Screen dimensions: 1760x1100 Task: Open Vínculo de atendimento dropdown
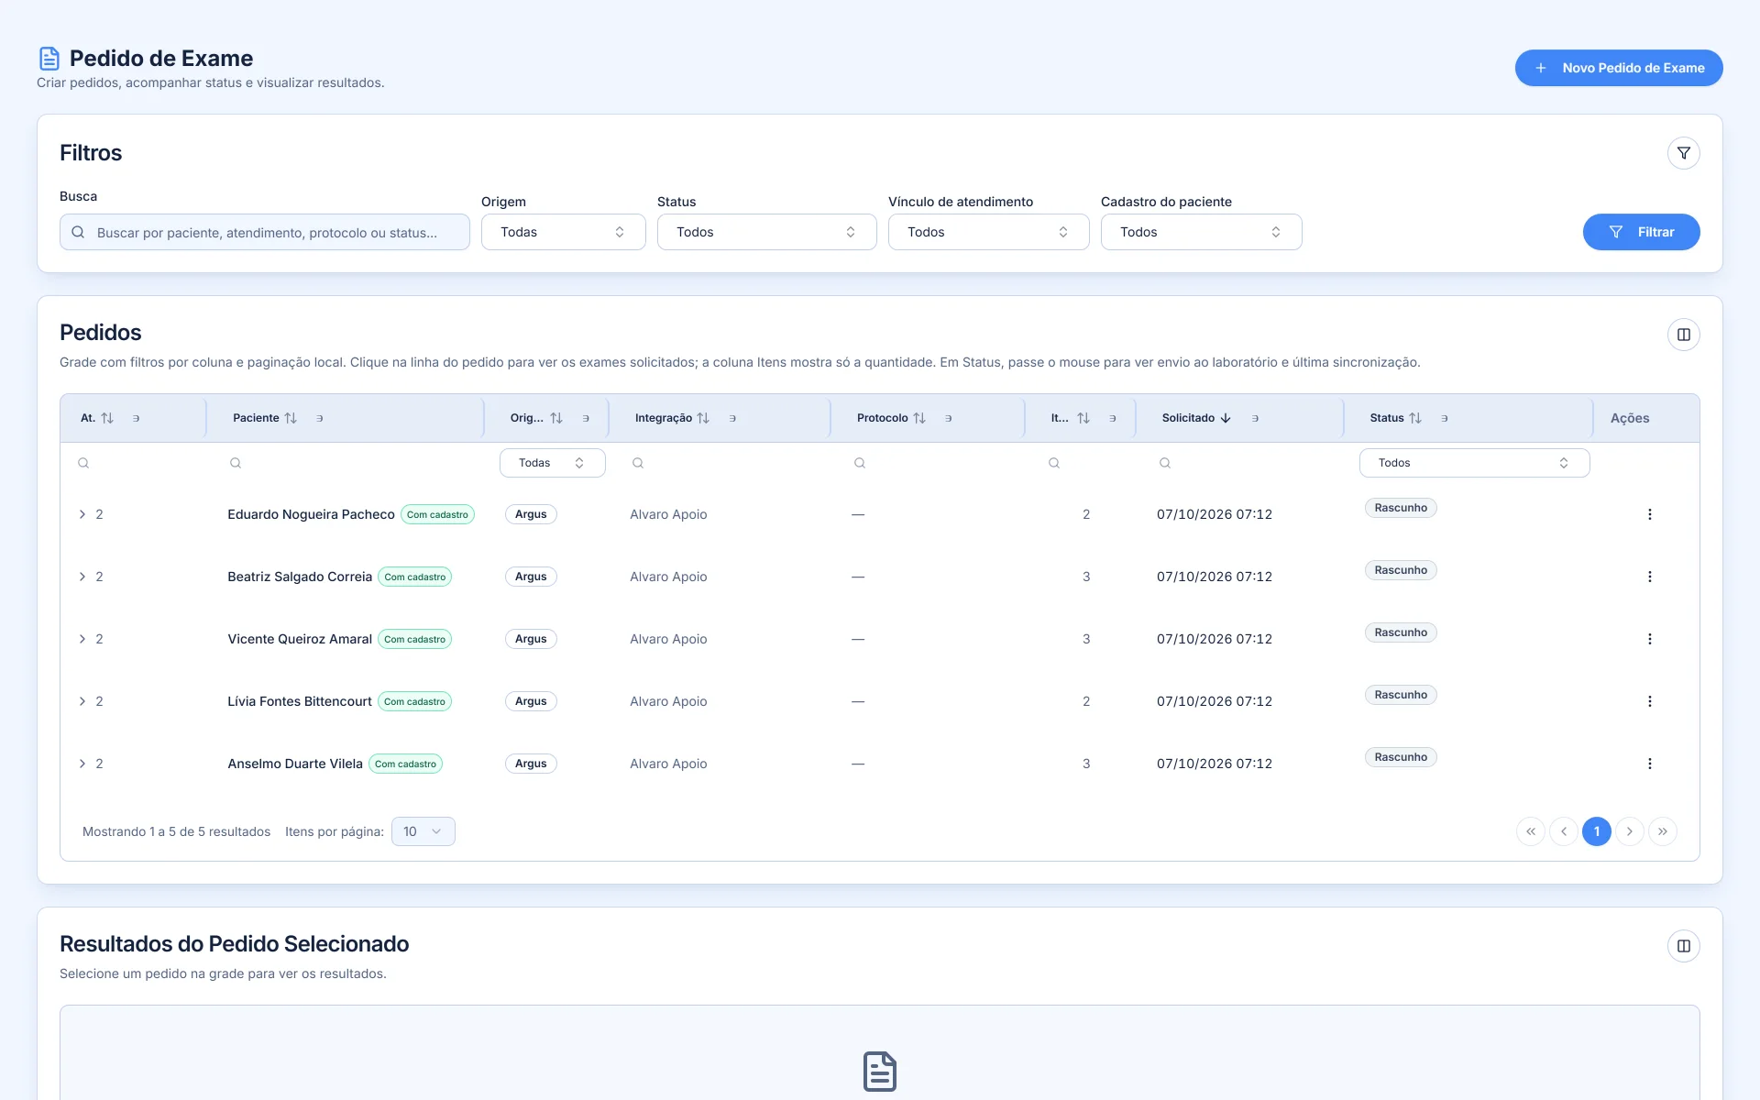point(988,232)
